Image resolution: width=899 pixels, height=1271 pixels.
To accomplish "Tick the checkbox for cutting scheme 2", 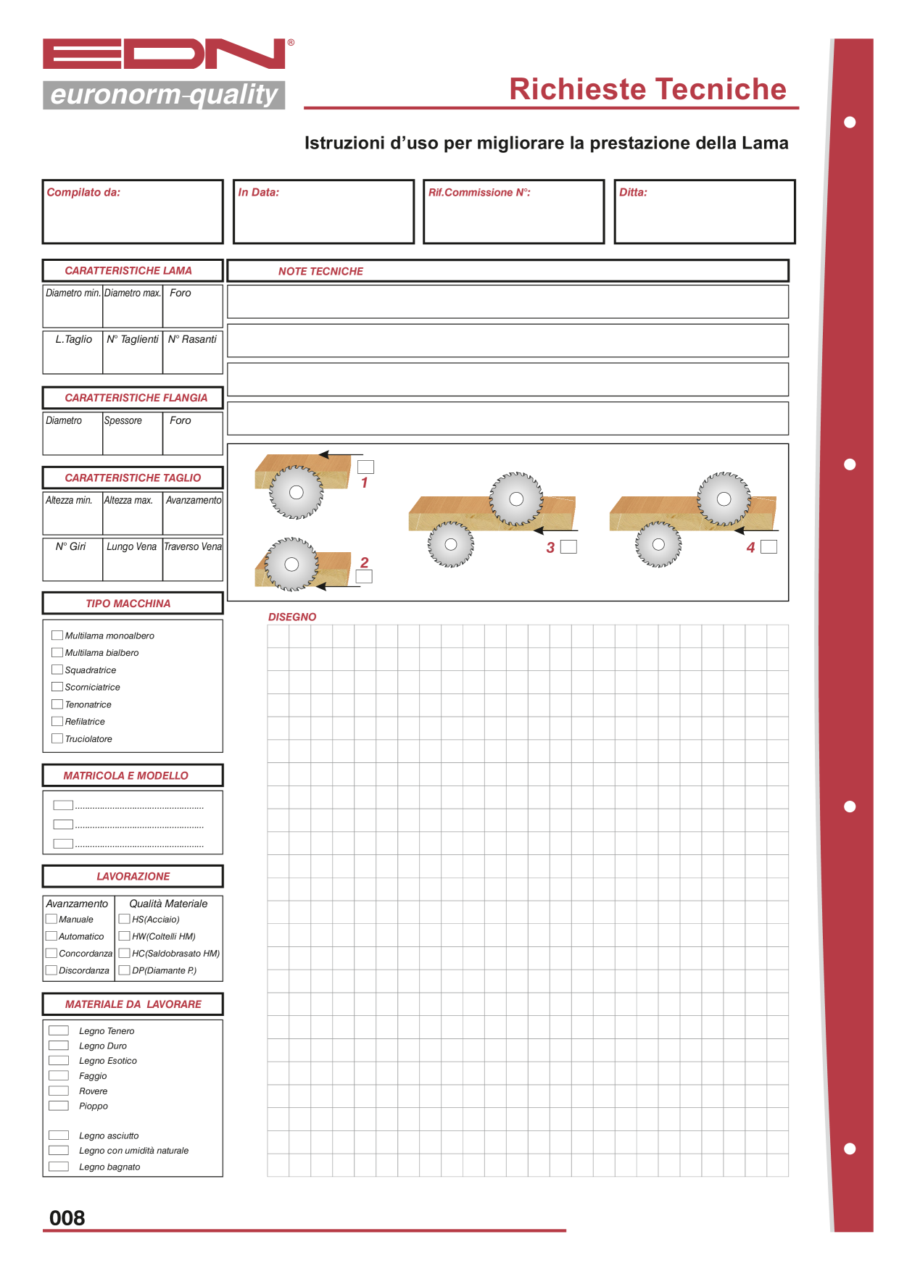I will pyautogui.click(x=365, y=577).
